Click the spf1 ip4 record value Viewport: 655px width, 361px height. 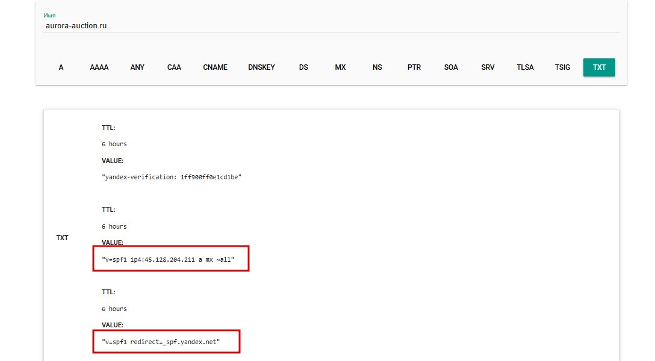168,259
